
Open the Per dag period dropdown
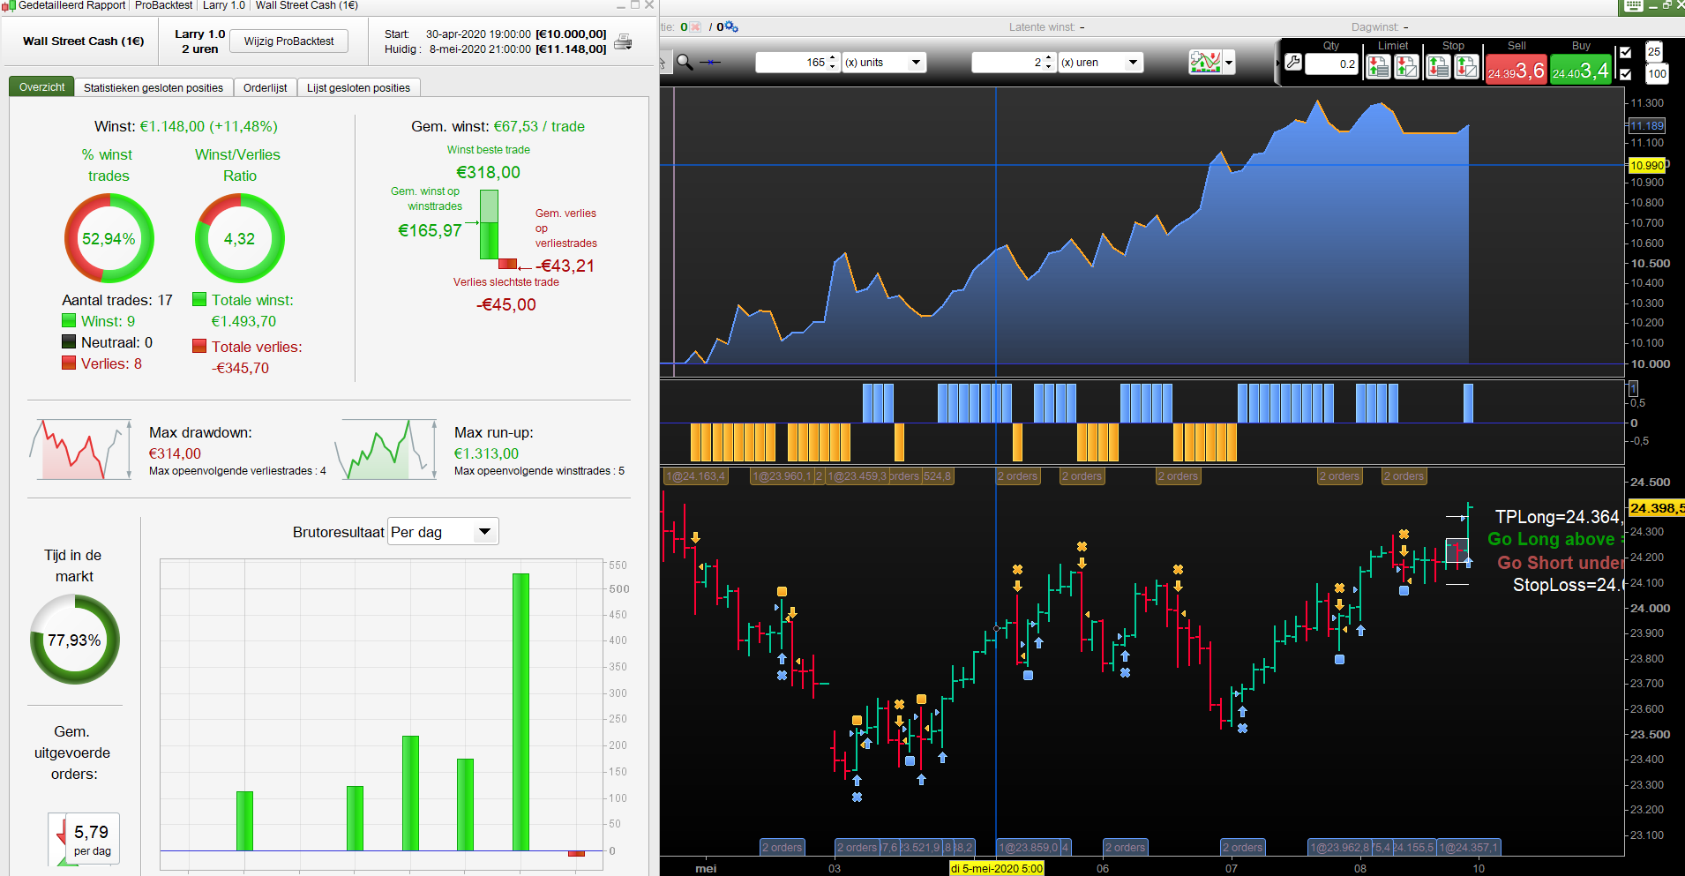443,532
